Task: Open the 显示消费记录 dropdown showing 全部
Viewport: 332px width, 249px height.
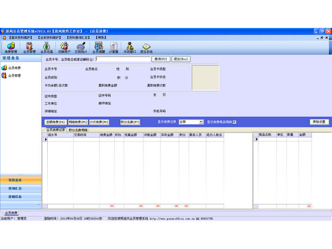Action: 191,122
